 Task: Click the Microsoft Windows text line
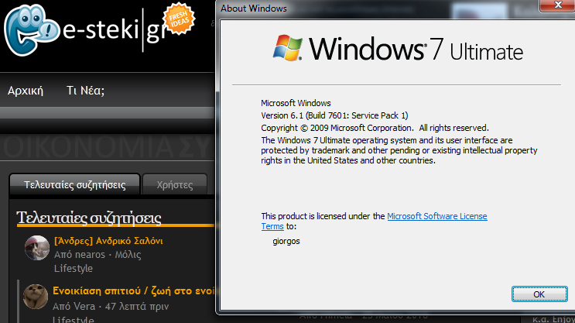pos(296,103)
